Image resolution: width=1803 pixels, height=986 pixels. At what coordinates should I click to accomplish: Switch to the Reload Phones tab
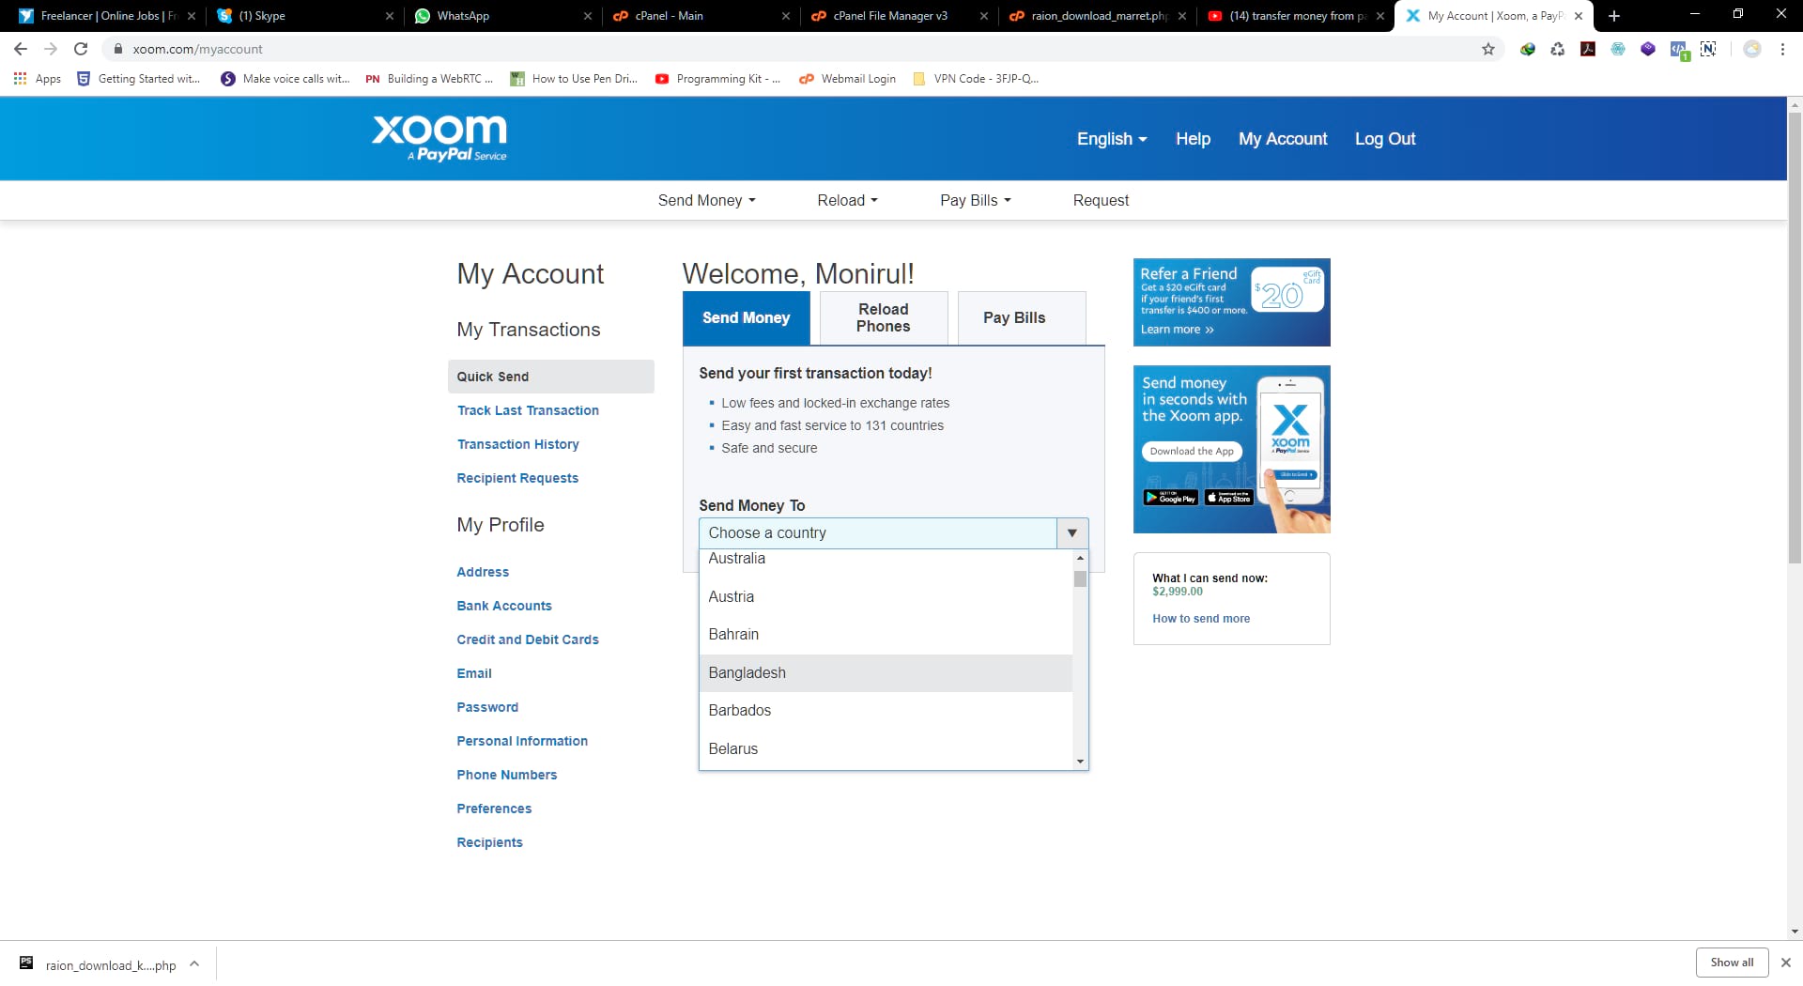tap(884, 318)
